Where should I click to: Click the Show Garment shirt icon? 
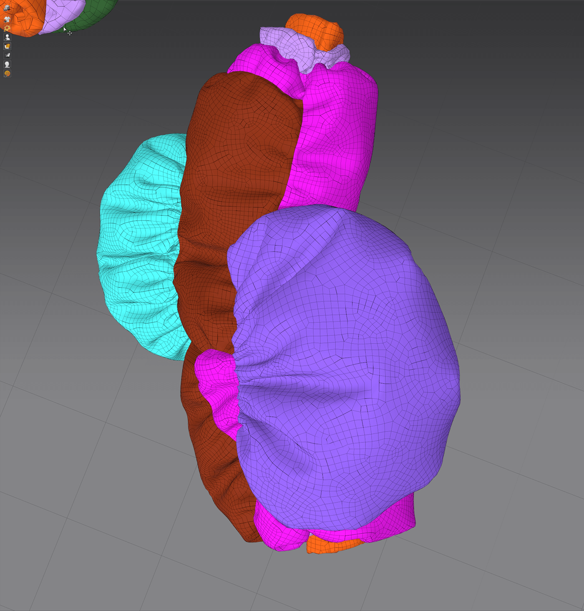7,19
